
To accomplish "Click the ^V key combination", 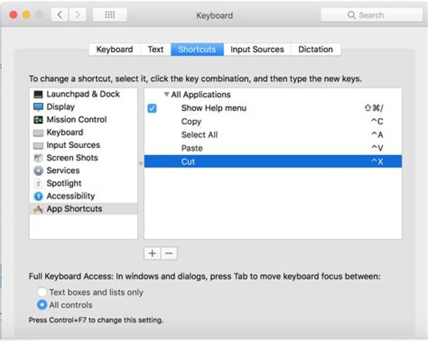I will (377, 148).
